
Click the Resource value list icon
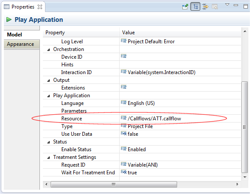point(123,118)
